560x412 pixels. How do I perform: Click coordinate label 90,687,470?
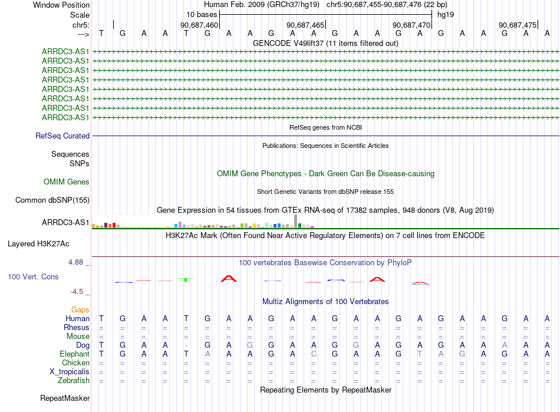411,25
